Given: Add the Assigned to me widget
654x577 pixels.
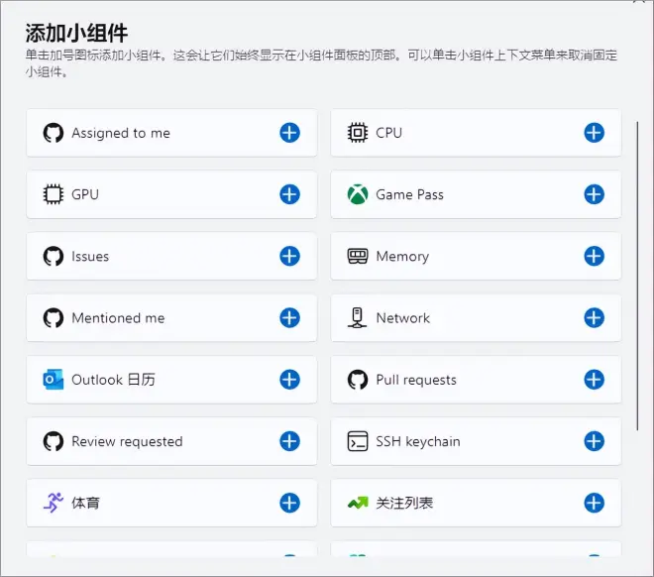Looking at the screenshot, I should pyautogui.click(x=289, y=133).
